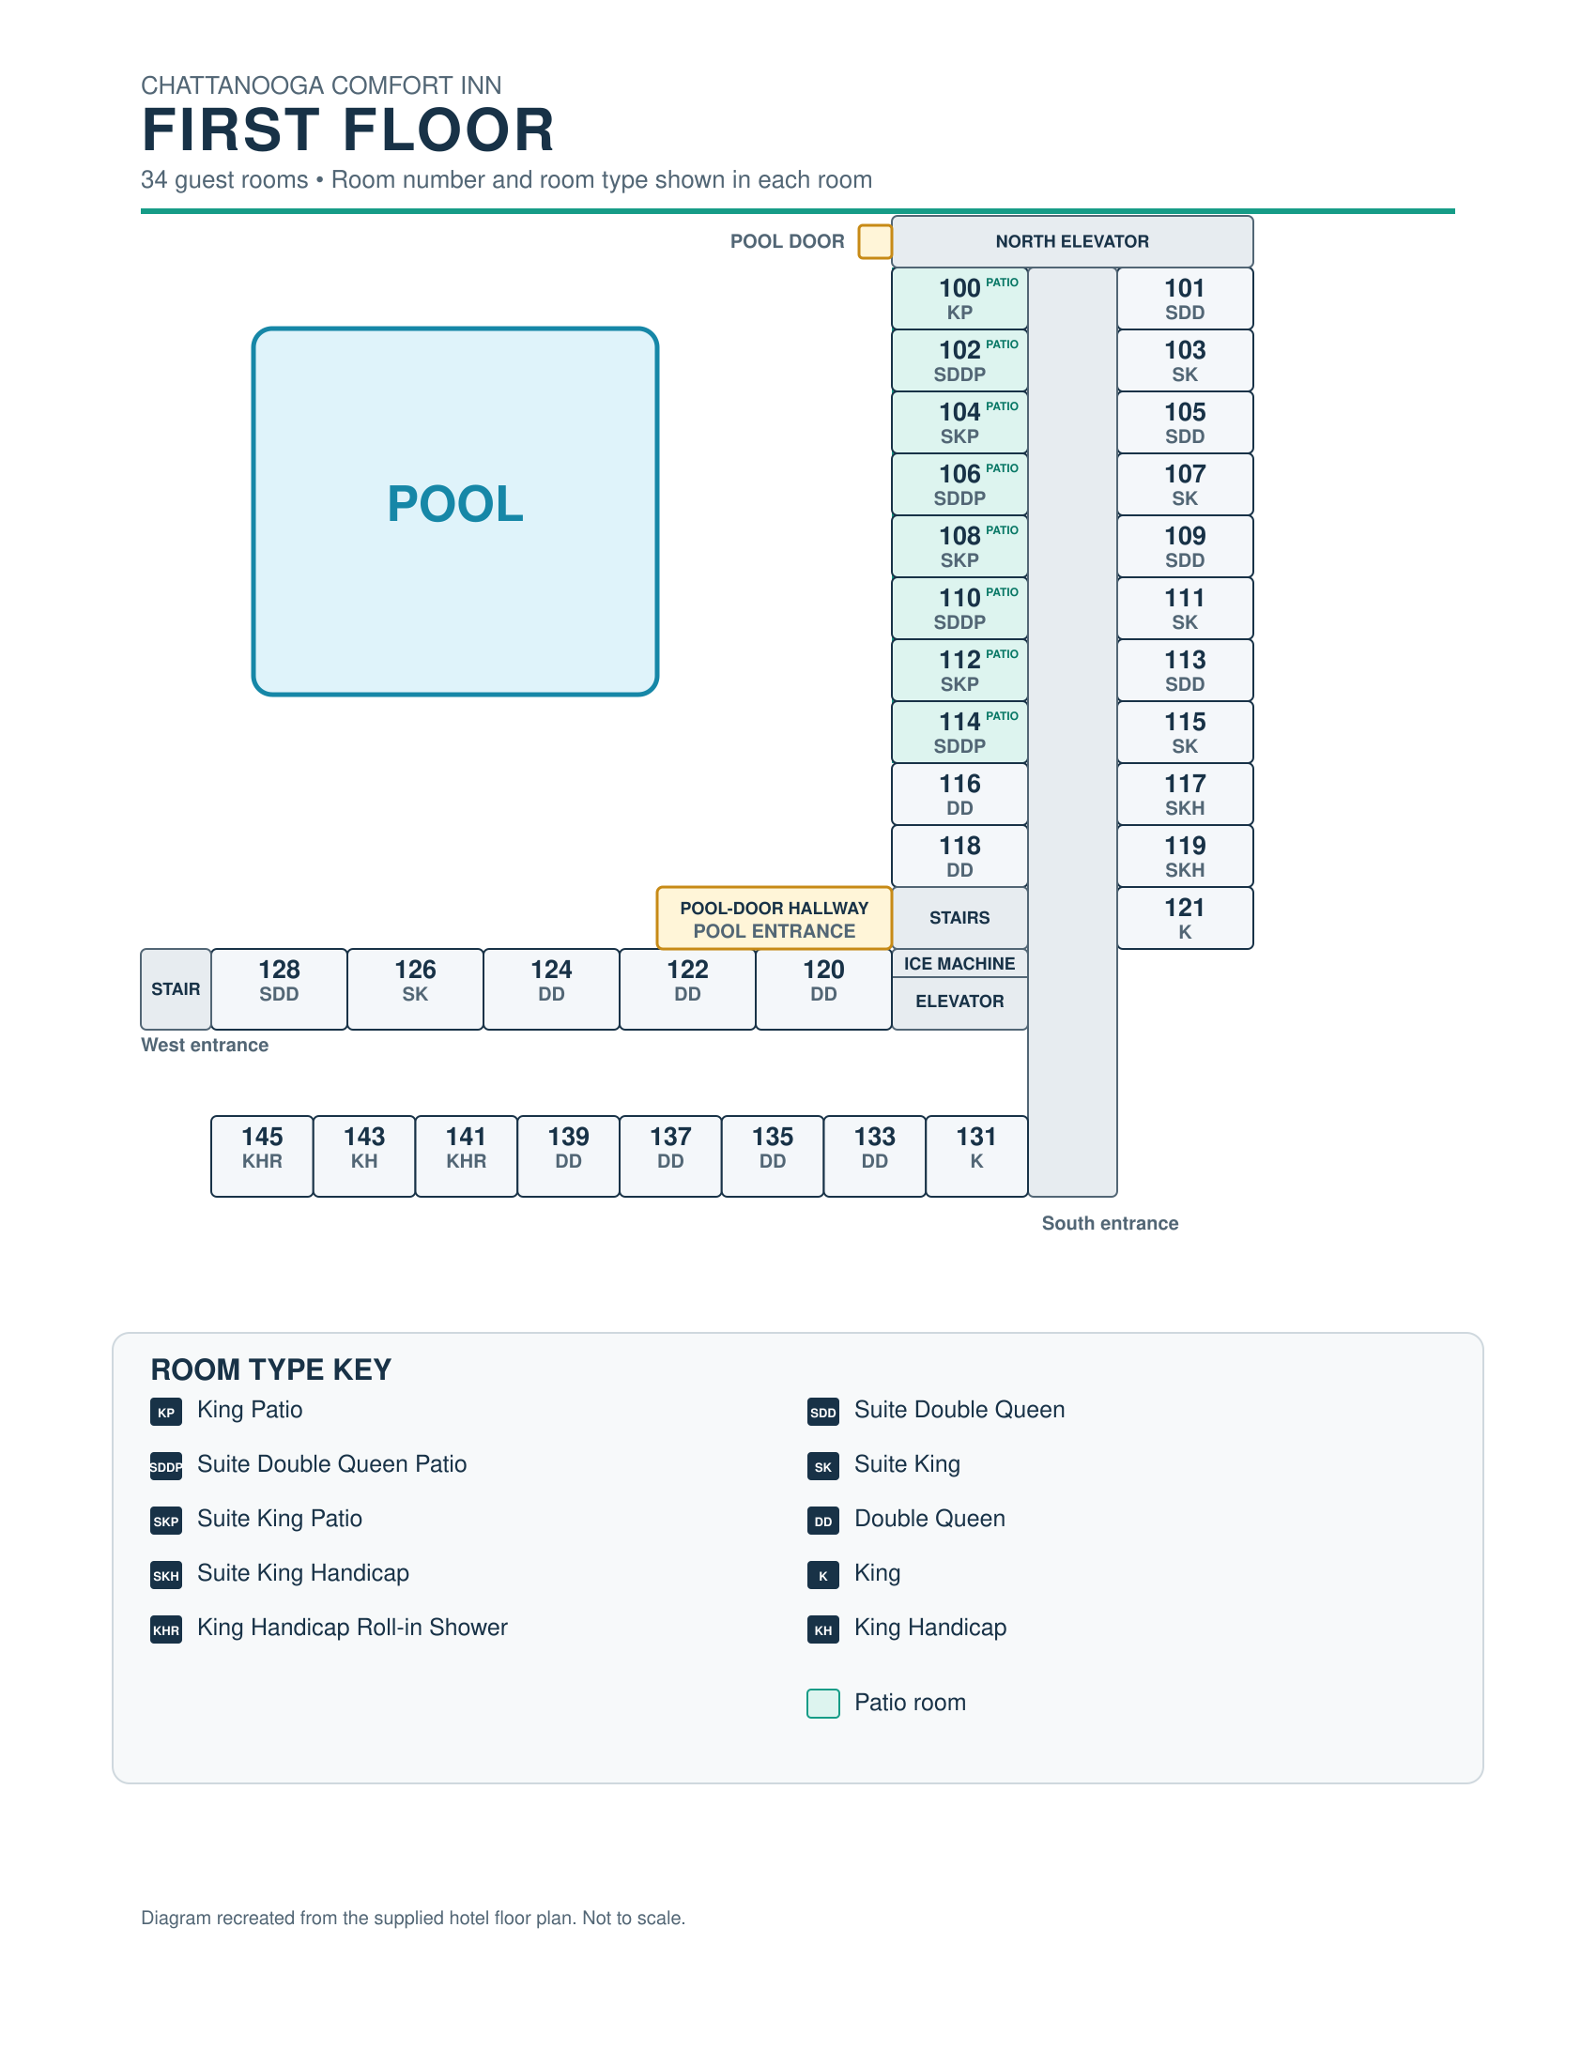Select the STAIR box by West entrance
1596x2065 pixels.
click(176, 989)
